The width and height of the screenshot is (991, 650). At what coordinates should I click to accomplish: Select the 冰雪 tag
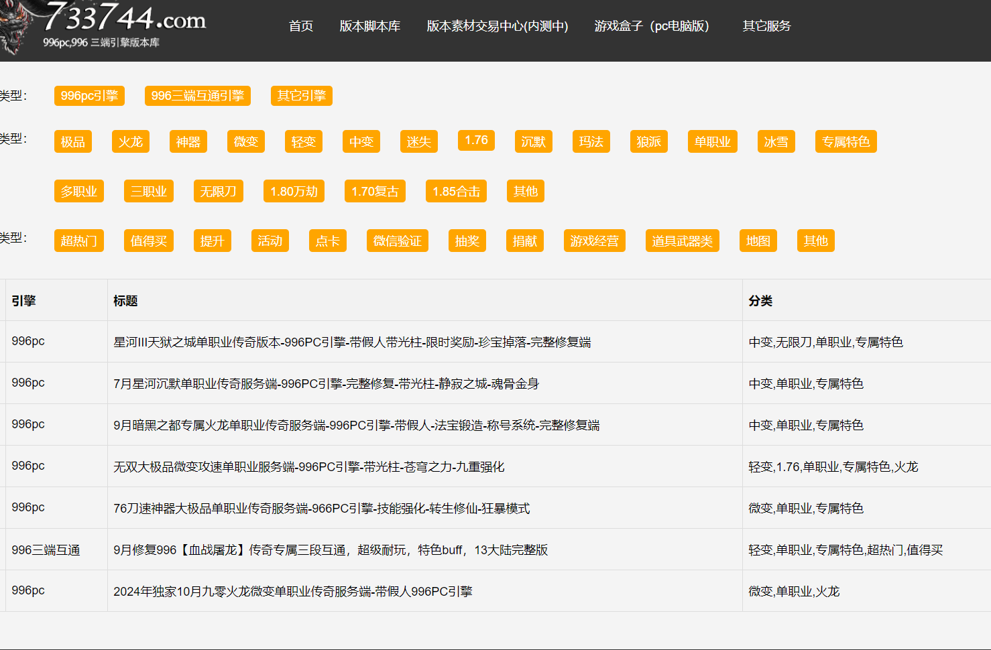776,141
